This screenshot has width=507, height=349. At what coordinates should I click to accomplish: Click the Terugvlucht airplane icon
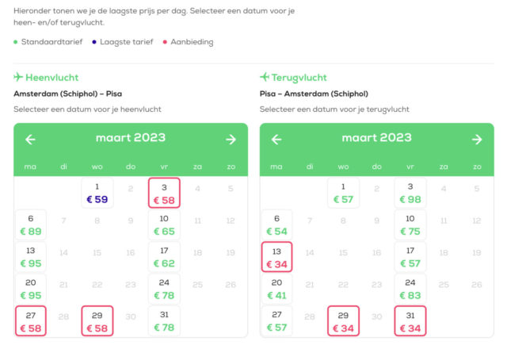[x=265, y=77]
